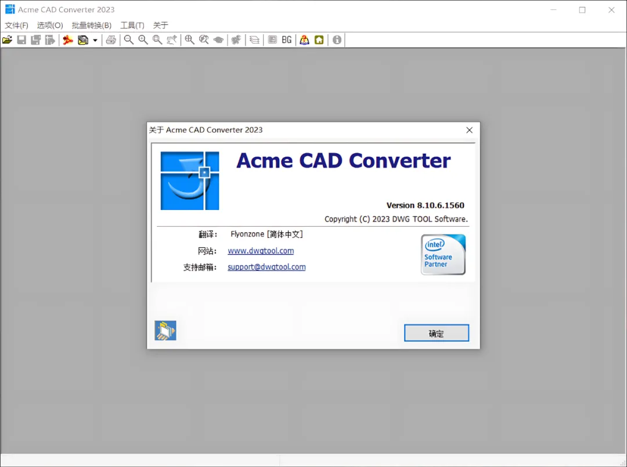Click the Version 8.10.6.1560 text
This screenshot has height=467, width=627.
coord(426,205)
